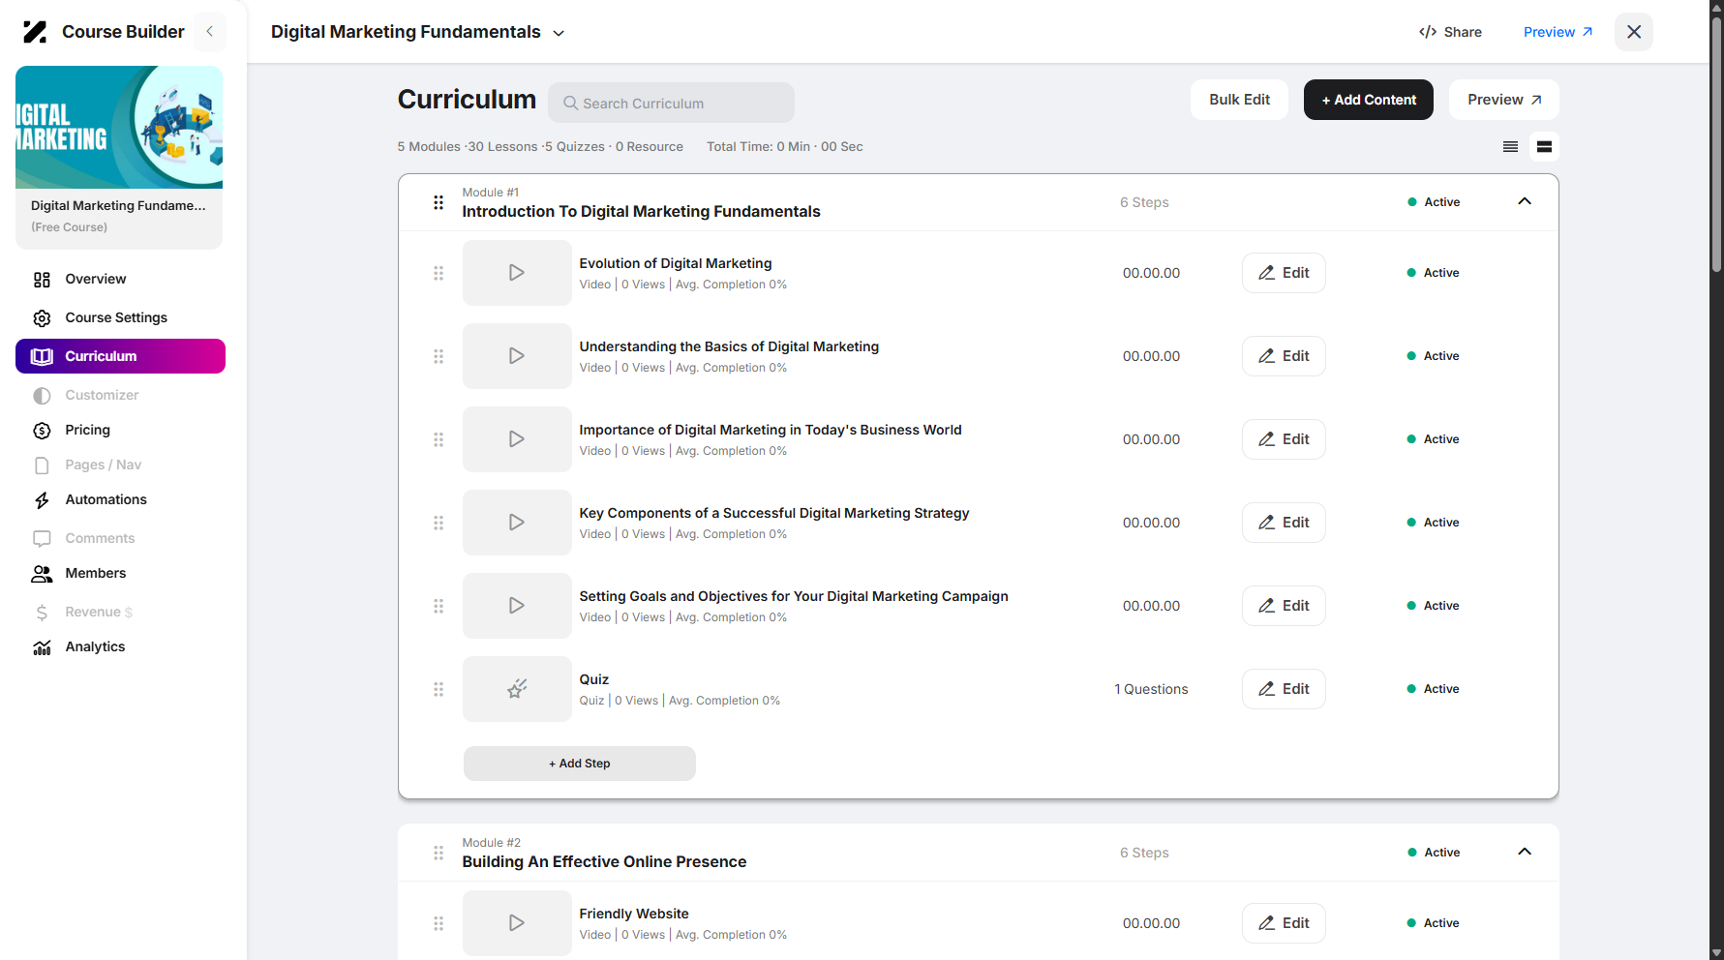Switch to expanded card view icon
This screenshot has width=1724, height=960.
tap(1545, 147)
